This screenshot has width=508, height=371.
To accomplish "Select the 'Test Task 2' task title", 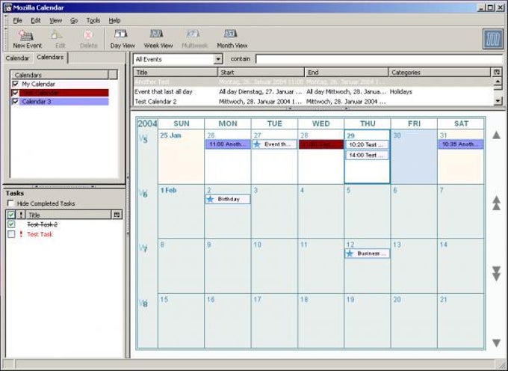I will pos(42,224).
